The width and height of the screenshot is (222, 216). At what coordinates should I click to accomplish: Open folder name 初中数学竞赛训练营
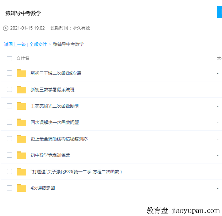50,155
